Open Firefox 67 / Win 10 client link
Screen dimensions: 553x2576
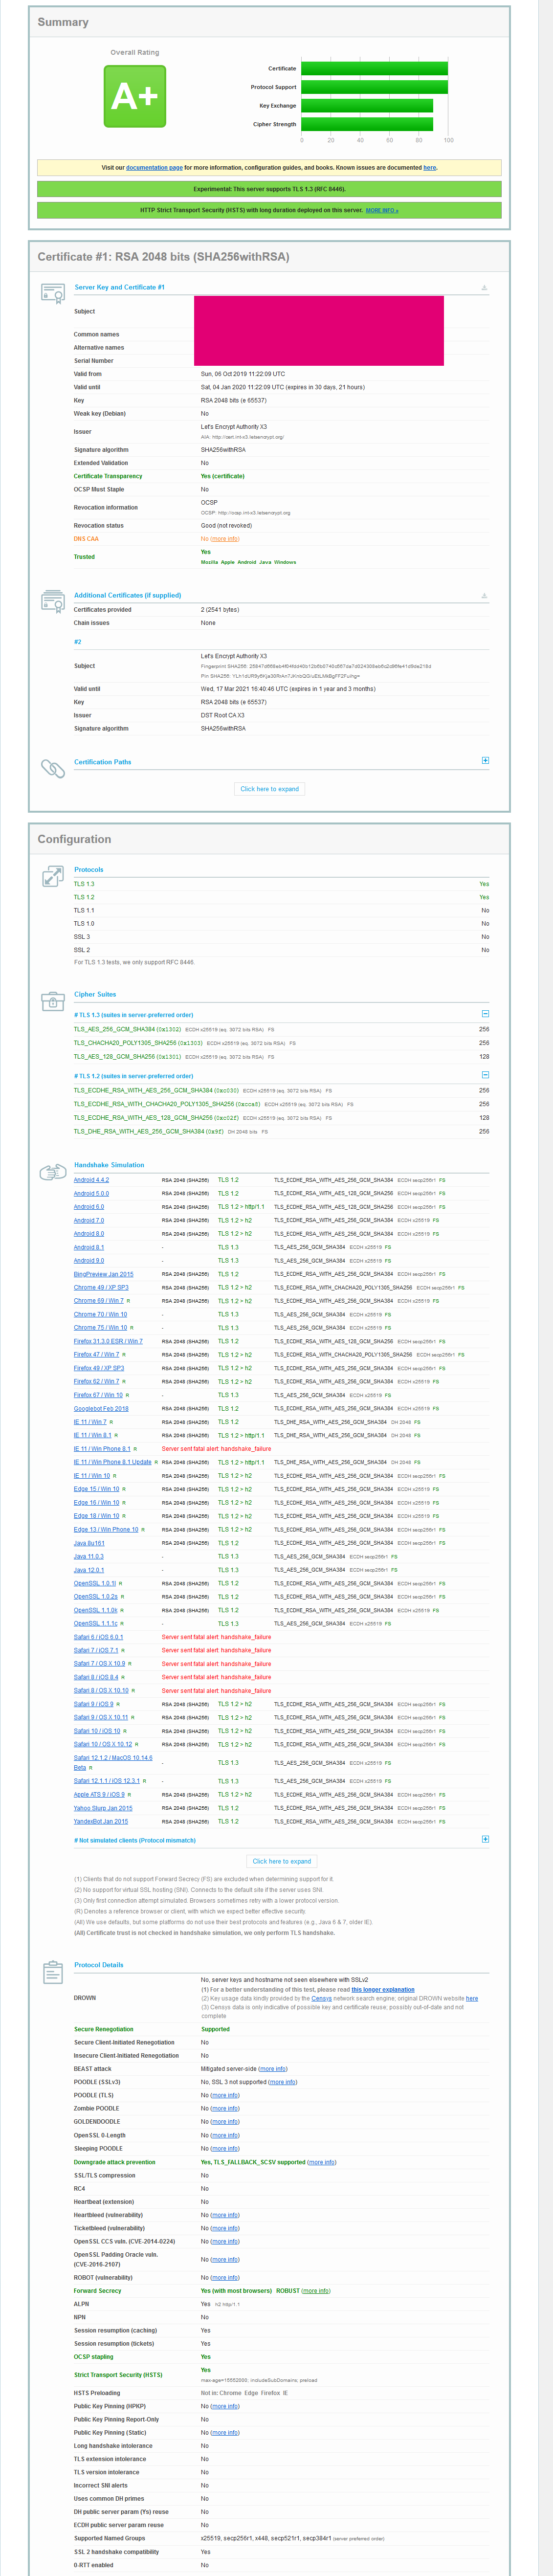click(98, 1395)
